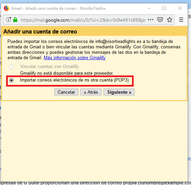The height and width of the screenshot is (185, 191).
Task: Select the Vincular cuentas con Gmailify radio button
Action: pyautogui.click(x=11, y=67)
